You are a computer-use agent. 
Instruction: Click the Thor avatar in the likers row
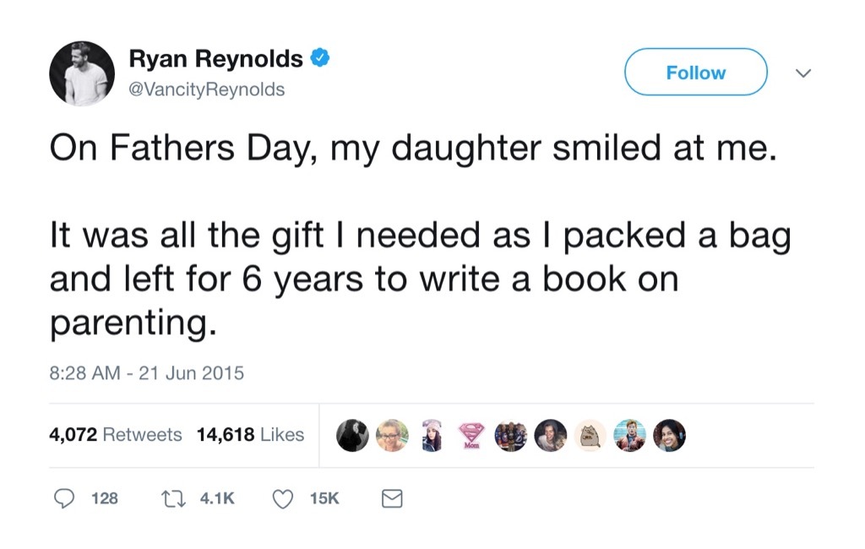630,435
